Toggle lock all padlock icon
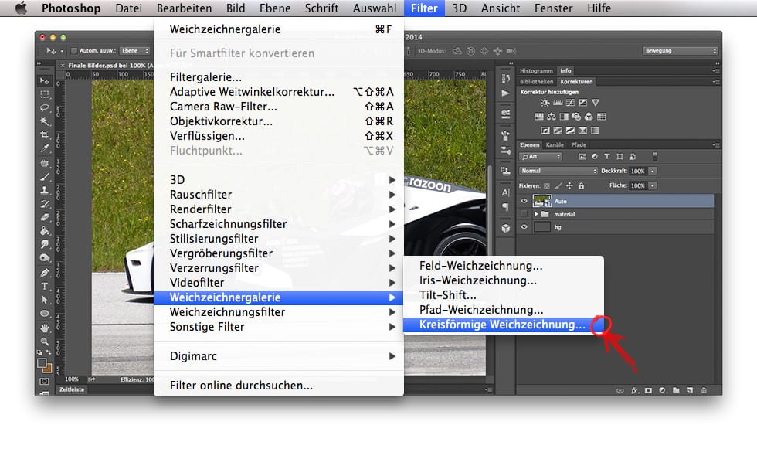Viewport: 757px width, 452px height. click(581, 186)
